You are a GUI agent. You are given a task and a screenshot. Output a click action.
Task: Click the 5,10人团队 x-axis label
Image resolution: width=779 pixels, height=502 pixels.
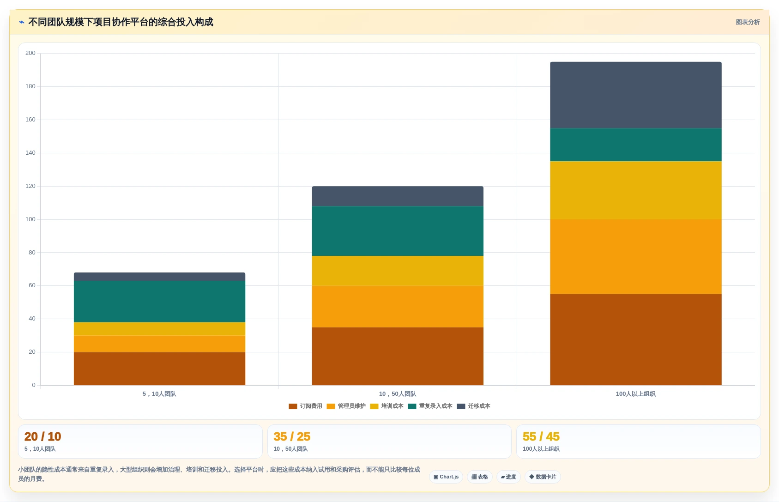coord(159,394)
